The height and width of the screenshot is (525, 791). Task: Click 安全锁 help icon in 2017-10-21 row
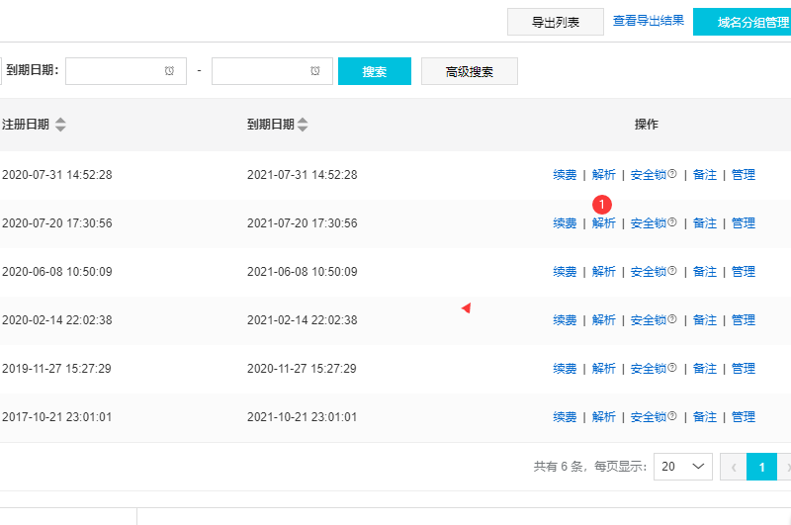(672, 416)
